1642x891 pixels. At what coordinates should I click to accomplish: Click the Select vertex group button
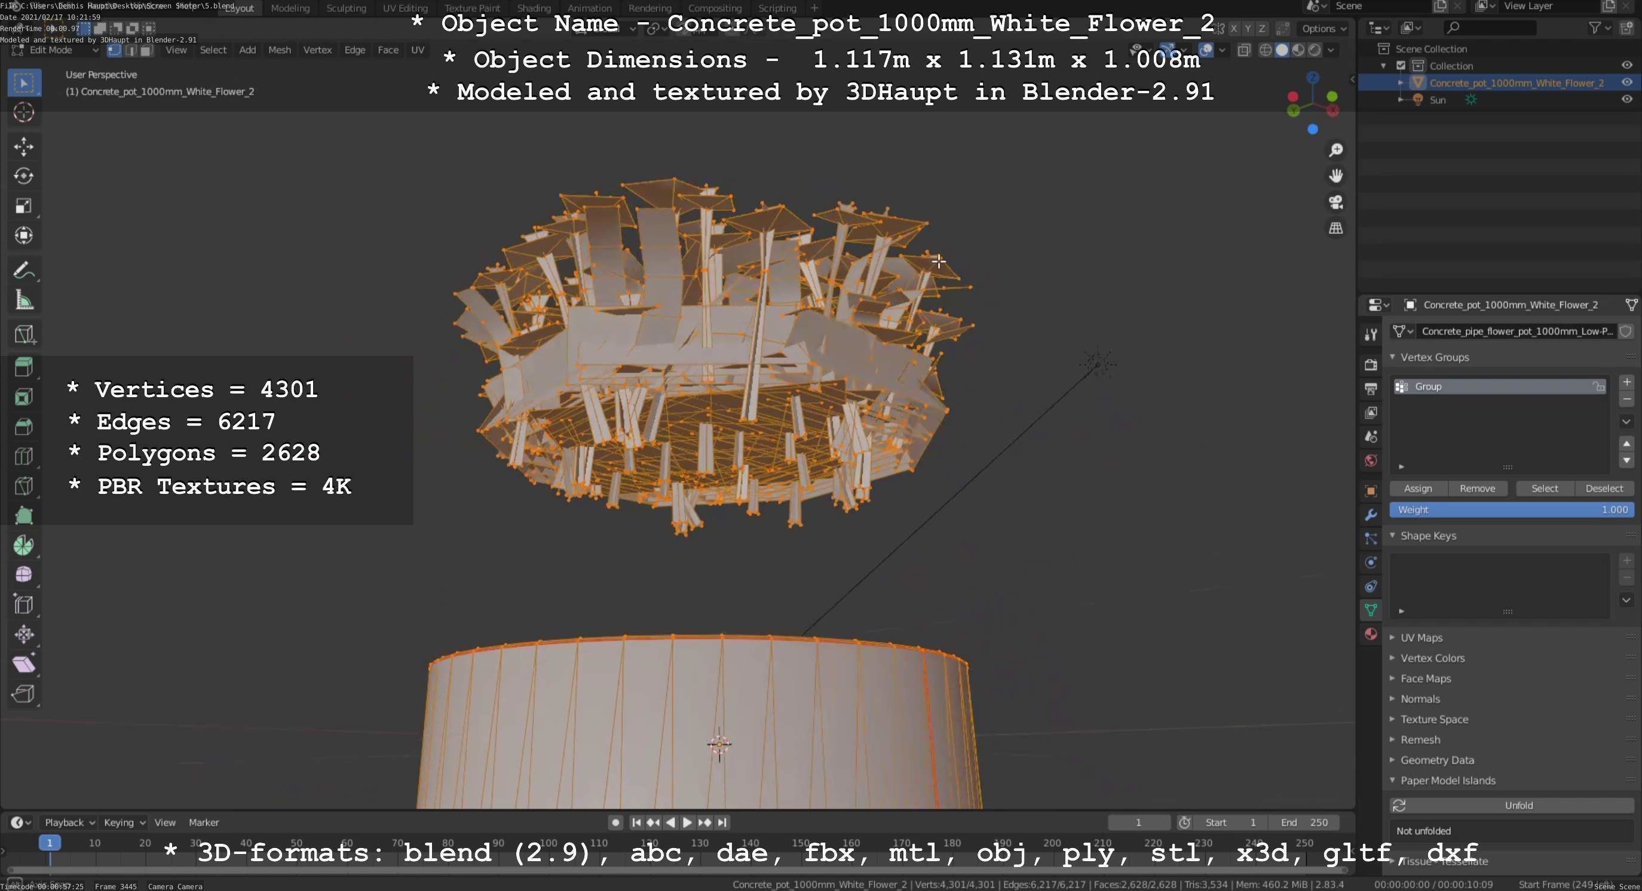point(1545,488)
